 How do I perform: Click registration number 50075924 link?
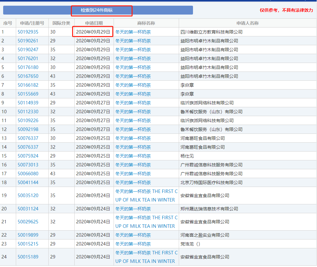pos(28,156)
